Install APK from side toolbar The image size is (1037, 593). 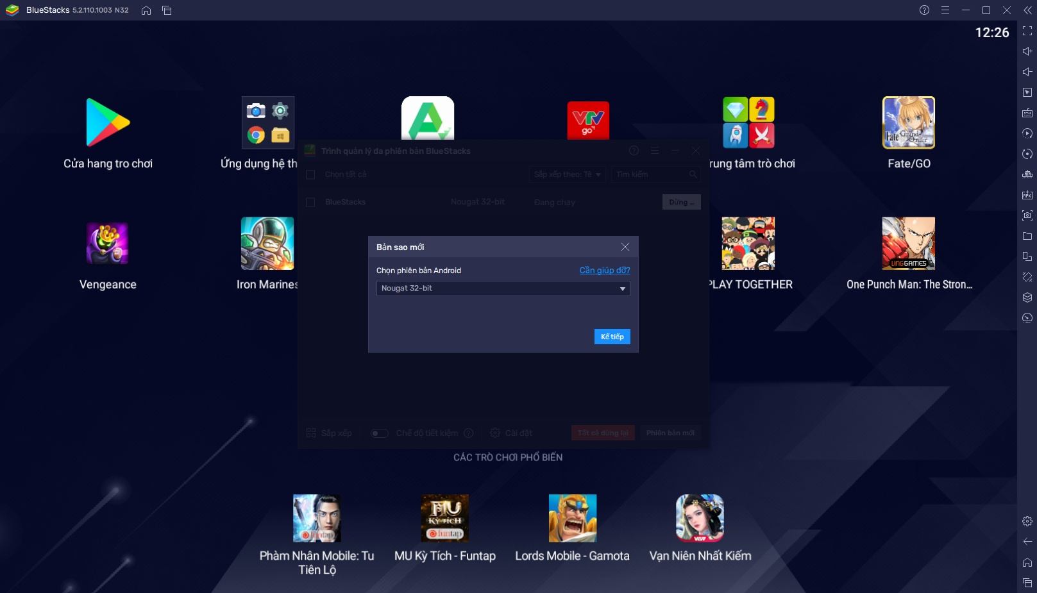pos(1027,195)
